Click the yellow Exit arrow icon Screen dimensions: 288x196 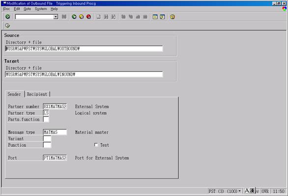(x=82, y=17)
